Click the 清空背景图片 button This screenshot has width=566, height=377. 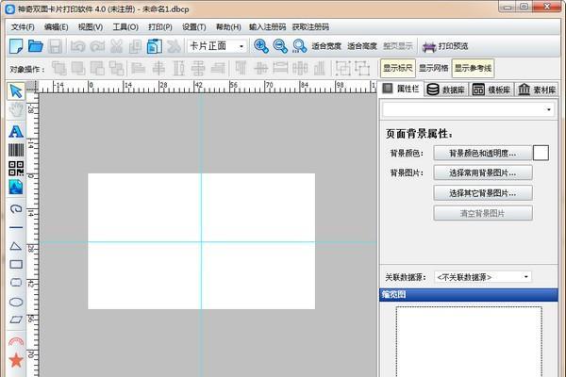click(483, 213)
